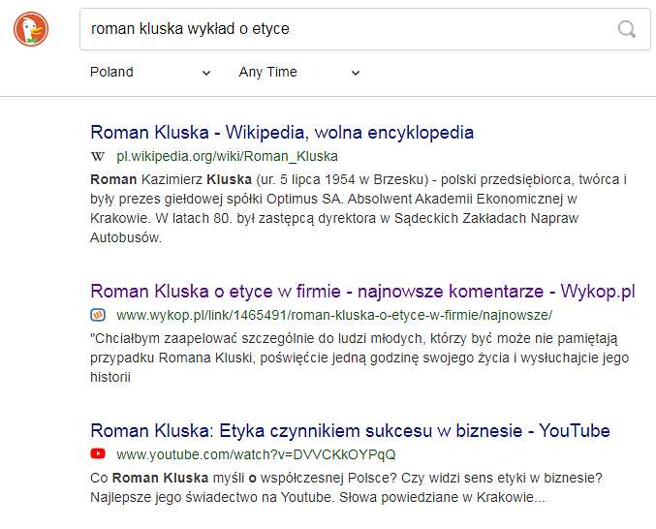Image resolution: width=656 pixels, height=529 pixels.
Task: Expand the Any Time filter dropdown
Action: [x=299, y=73]
